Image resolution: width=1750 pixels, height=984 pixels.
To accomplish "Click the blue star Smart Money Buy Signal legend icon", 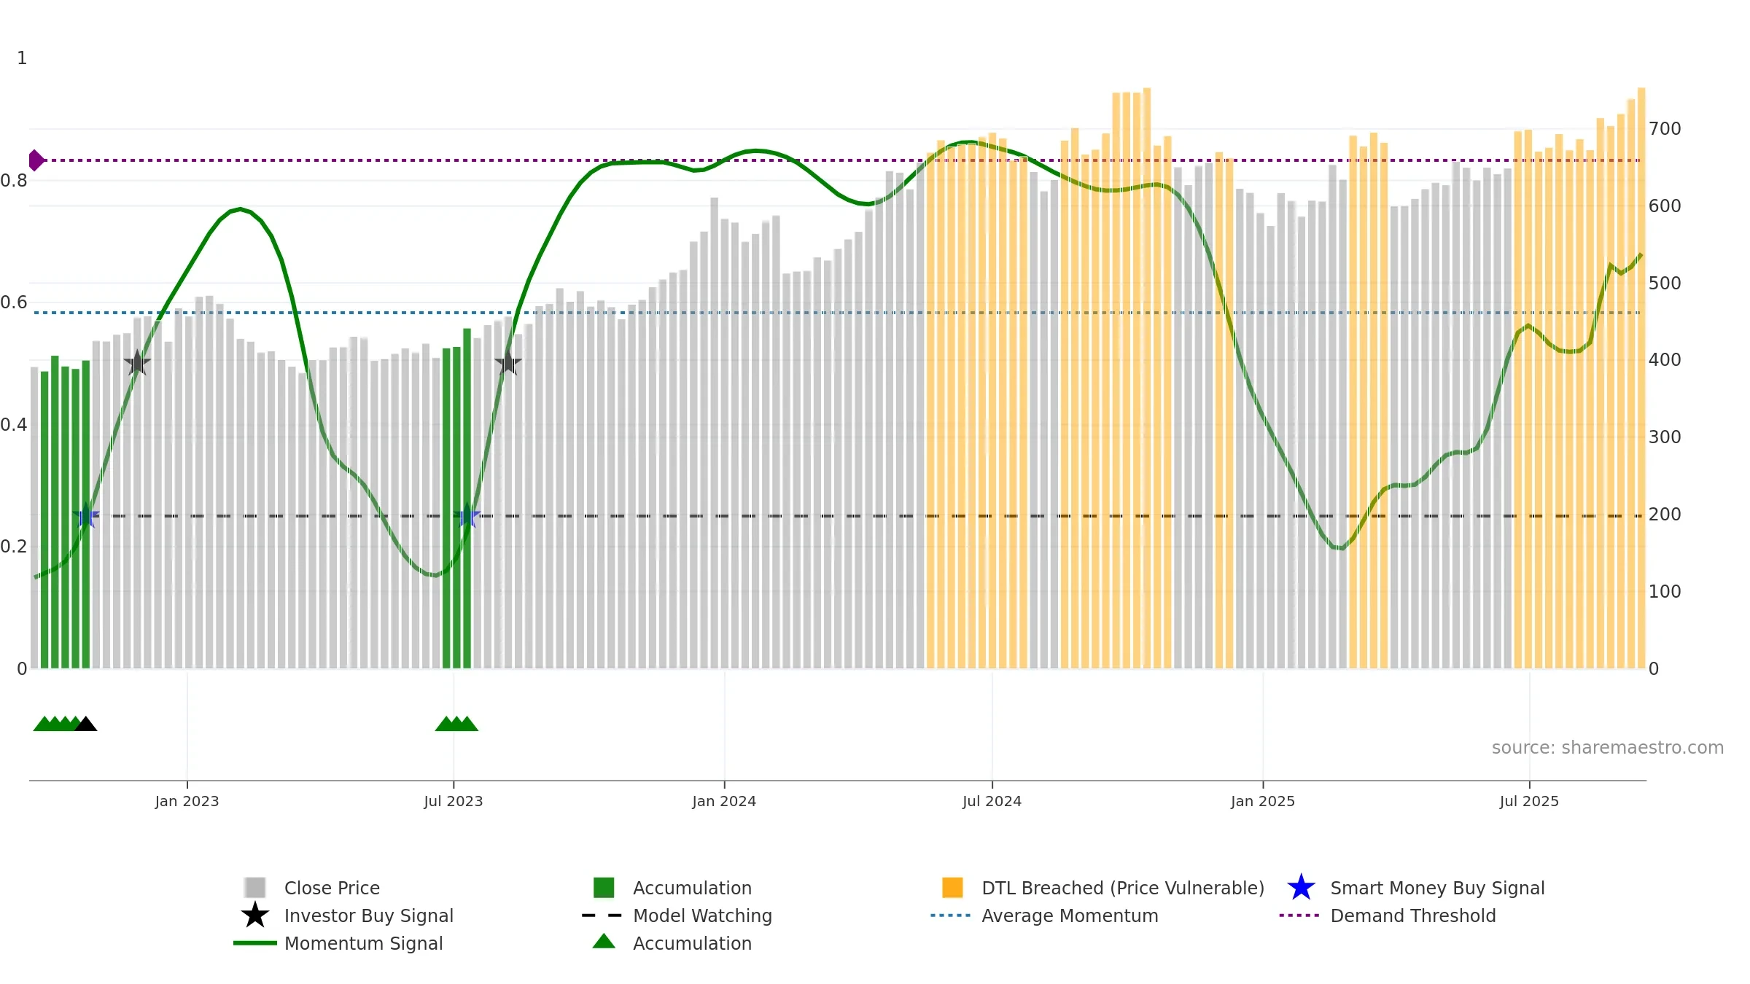I will click(x=1301, y=887).
